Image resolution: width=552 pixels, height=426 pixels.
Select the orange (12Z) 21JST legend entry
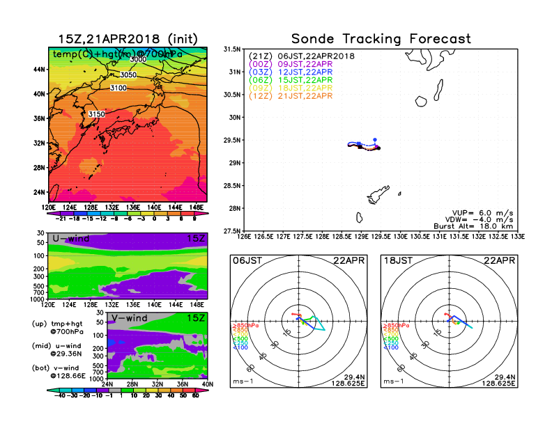pos(291,96)
